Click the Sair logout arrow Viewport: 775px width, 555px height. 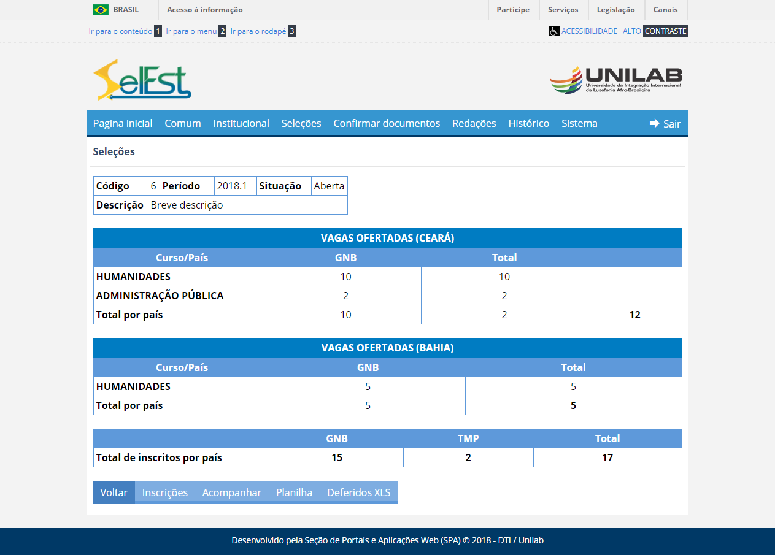(x=655, y=123)
